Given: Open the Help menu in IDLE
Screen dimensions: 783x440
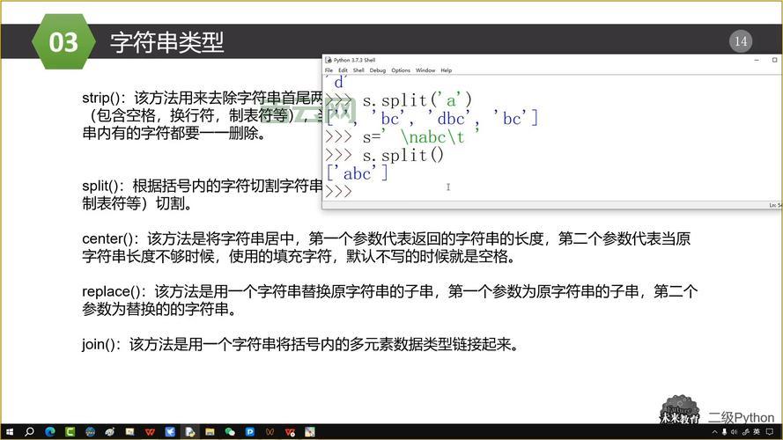Looking at the screenshot, I should point(446,70).
